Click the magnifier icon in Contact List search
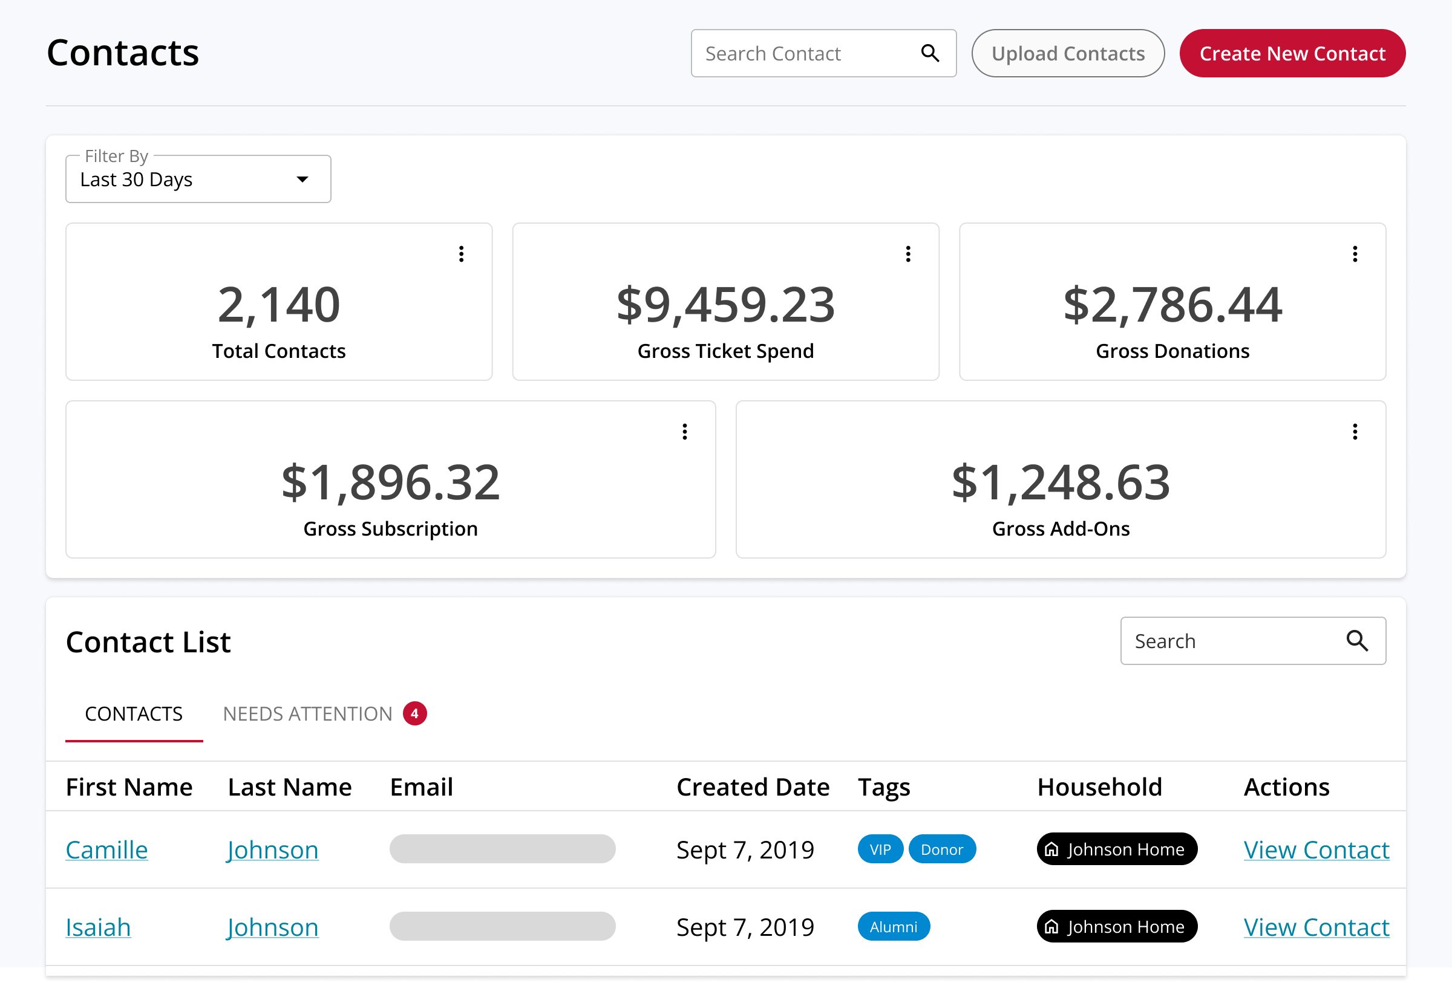1452x983 pixels. click(1356, 640)
